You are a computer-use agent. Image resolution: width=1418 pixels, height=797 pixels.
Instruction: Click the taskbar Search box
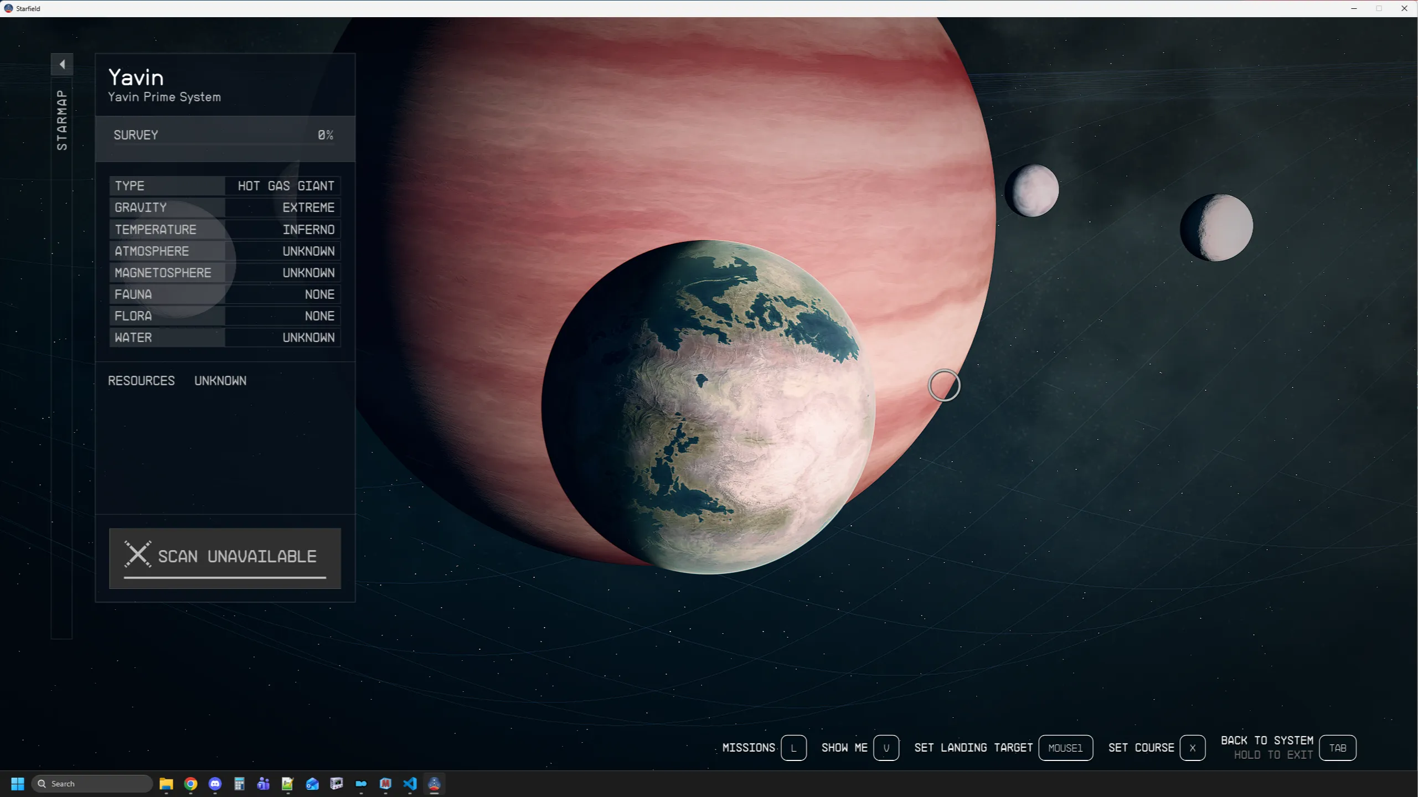pos(92,784)
